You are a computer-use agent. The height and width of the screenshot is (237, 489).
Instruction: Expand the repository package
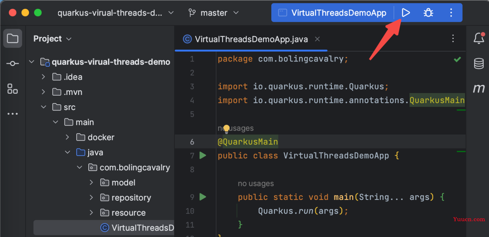(x=92, y=197)
